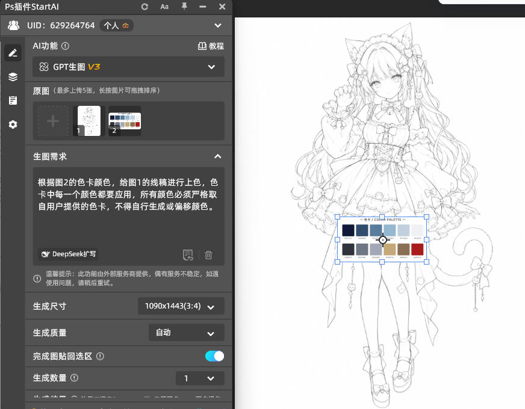Click info icon beside 完成图贴回选区
The image size is (525, 409).
[x=100, y=357]
